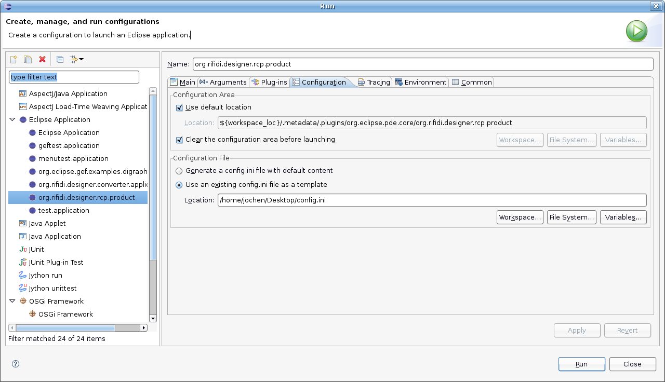Click the menutest.application launch icon
This screenshot has width=665, height=382.
32,159
